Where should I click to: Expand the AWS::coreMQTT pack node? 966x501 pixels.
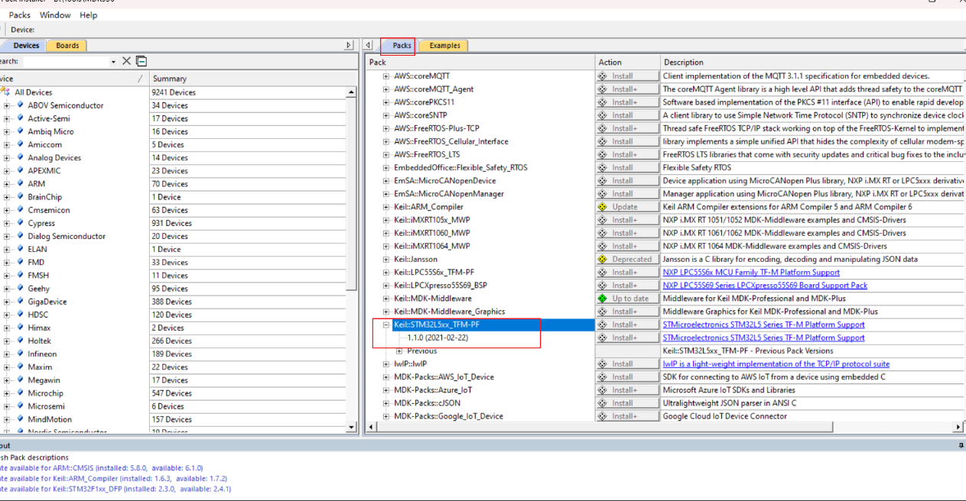386,76
